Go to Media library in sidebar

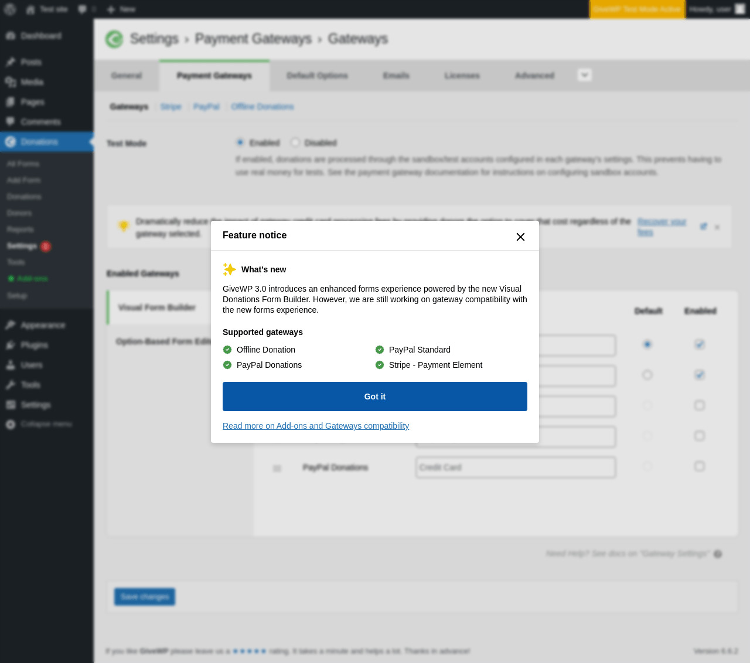pyautogui.click(x=32, y=82)
